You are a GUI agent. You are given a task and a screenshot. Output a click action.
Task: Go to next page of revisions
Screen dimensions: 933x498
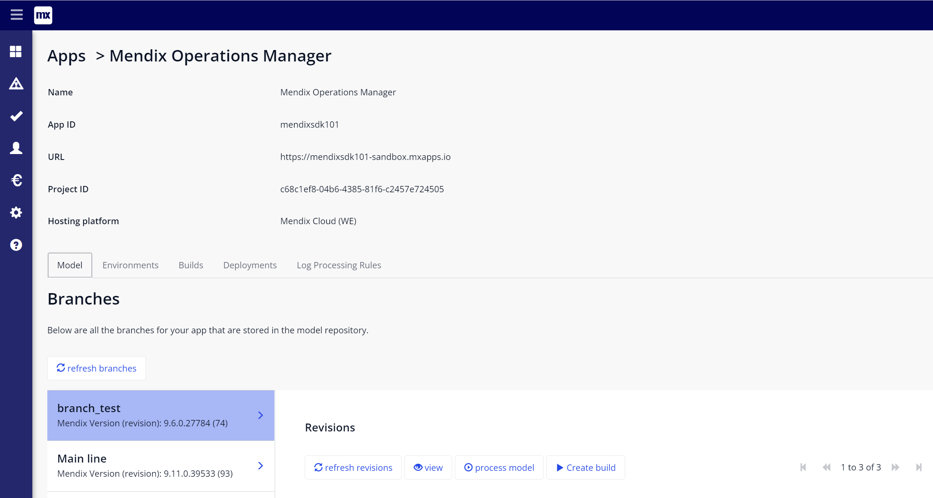tap(896, 467)
